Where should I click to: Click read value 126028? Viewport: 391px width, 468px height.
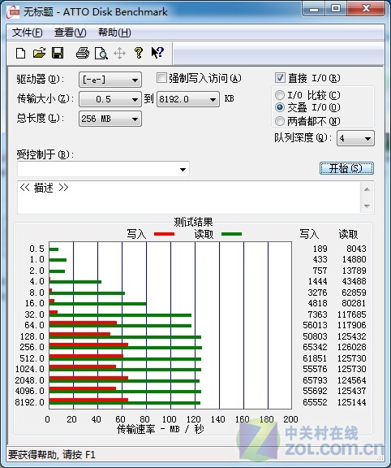[x=352, y=347]
